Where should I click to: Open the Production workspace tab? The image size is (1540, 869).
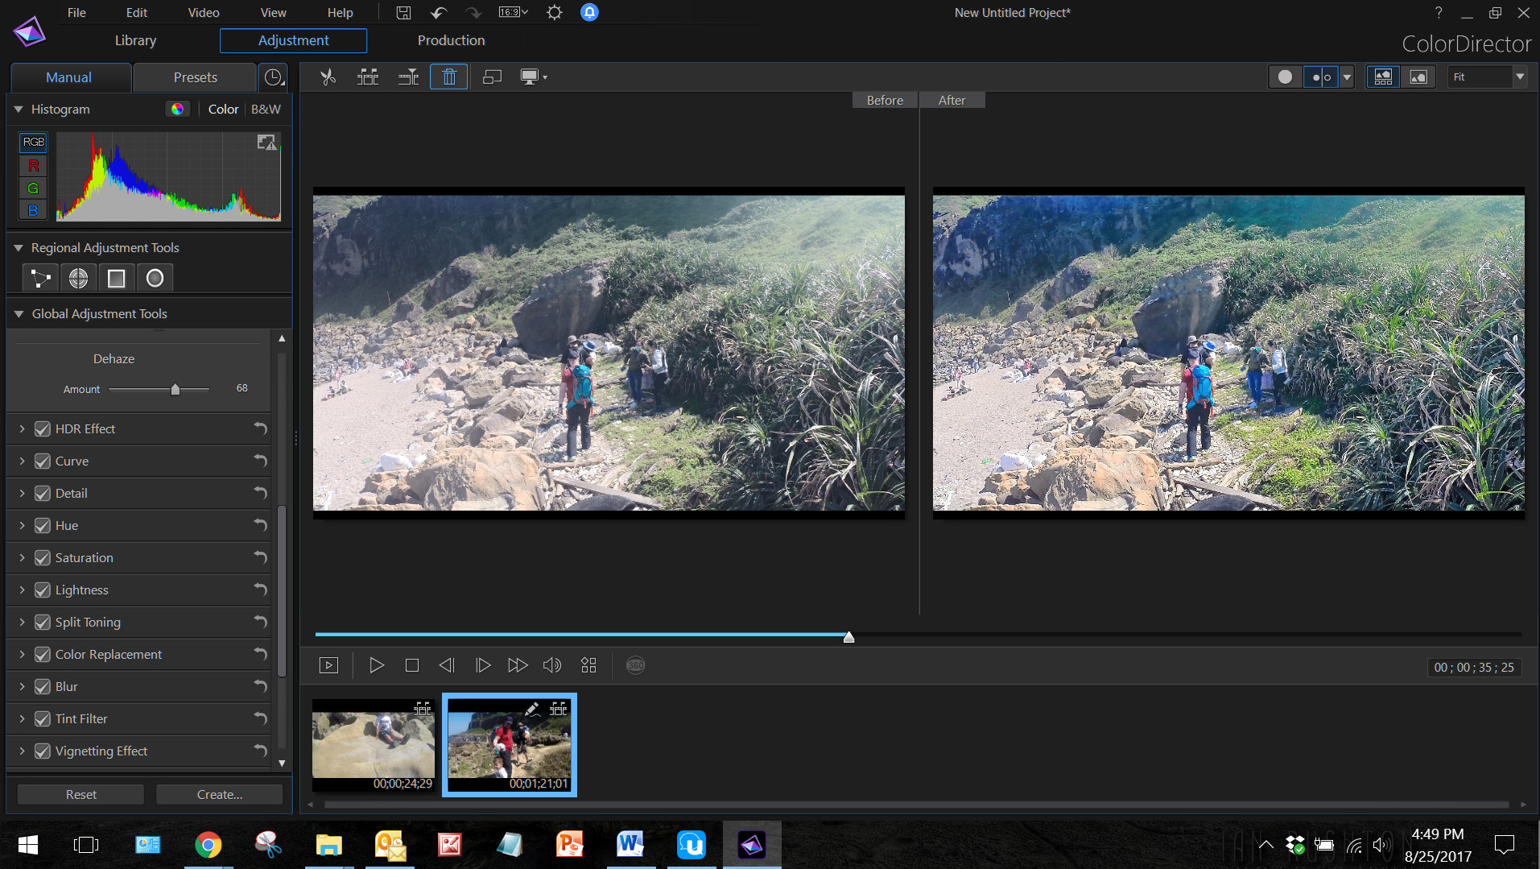450,39
